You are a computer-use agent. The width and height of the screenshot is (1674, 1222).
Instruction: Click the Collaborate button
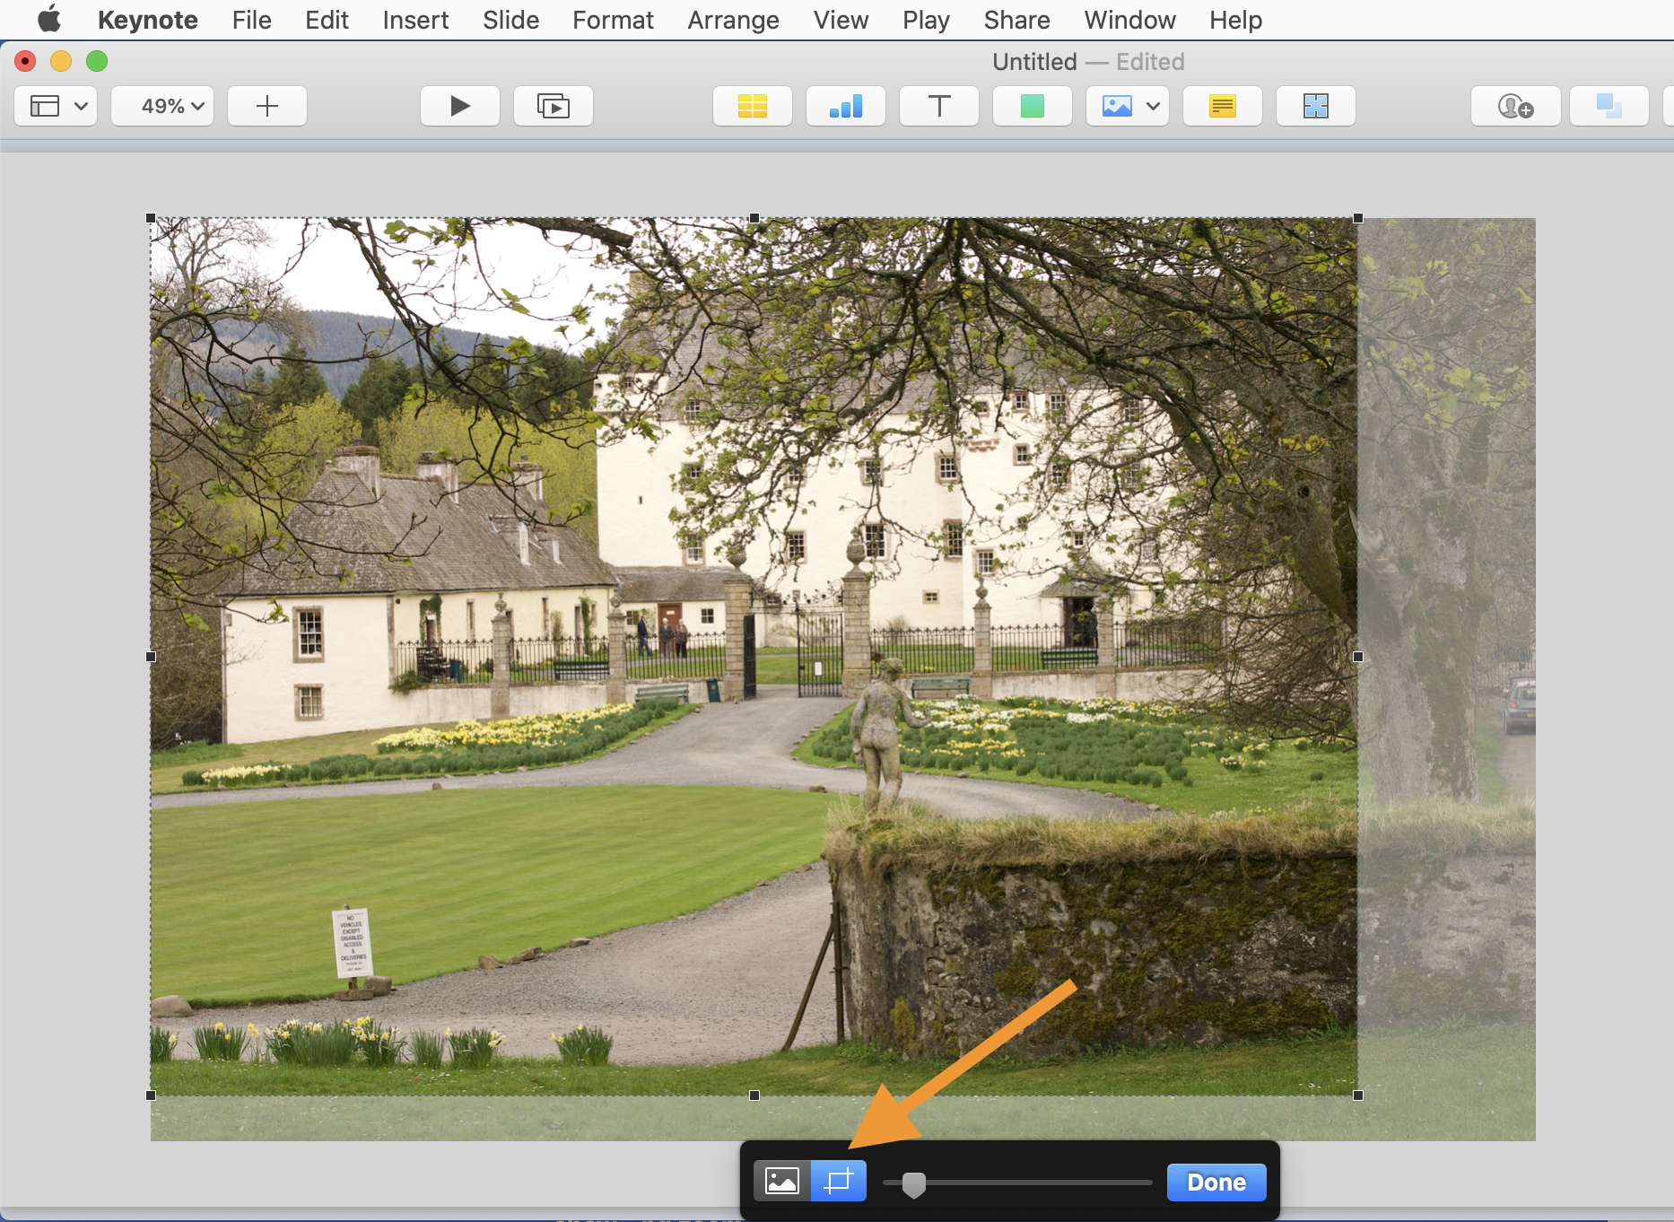[x=1516, y=106]
